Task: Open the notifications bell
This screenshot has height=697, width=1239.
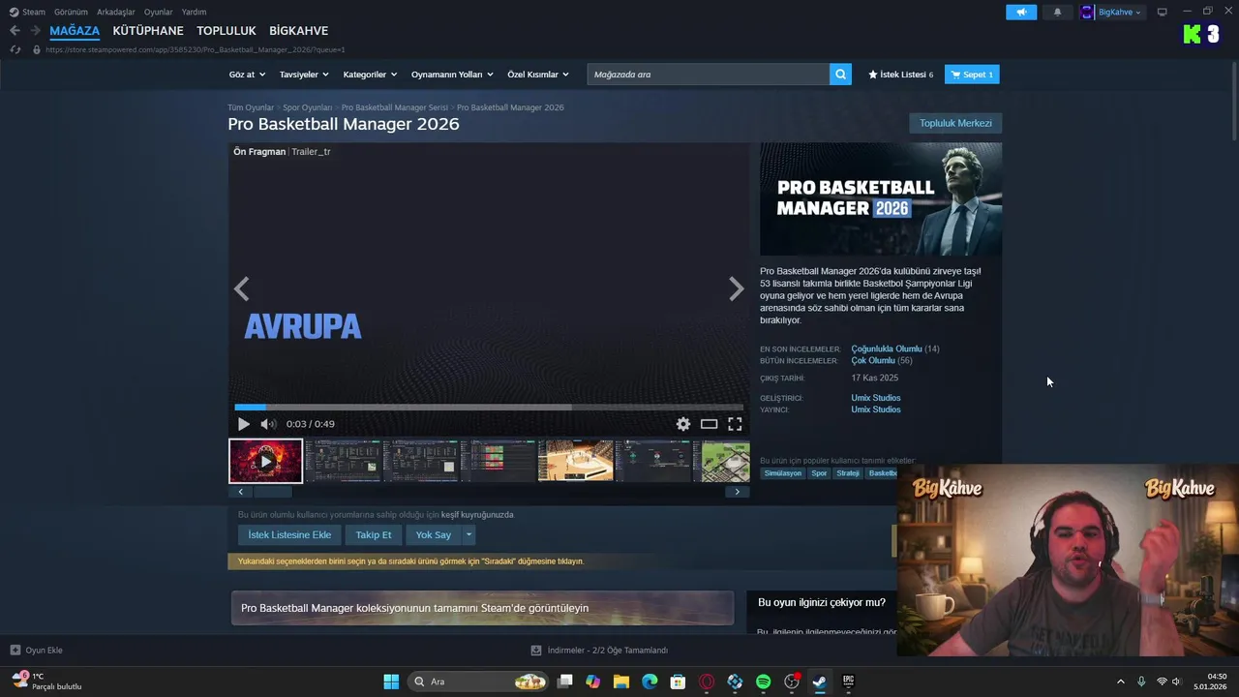Action: tap(1057, 13)
